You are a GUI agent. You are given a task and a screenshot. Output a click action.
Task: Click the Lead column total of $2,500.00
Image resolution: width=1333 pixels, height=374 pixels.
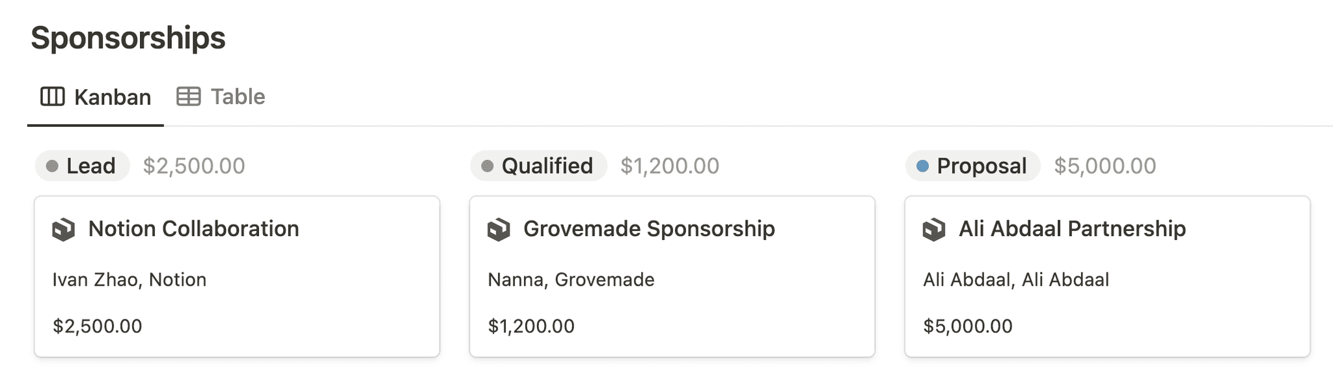tap(194, 167)
